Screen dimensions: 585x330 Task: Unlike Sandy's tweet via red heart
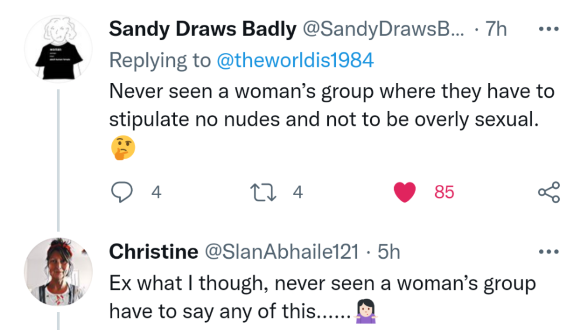coord(405,192)
